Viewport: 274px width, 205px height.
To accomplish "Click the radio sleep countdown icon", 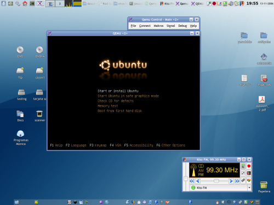I will (243, 173).
